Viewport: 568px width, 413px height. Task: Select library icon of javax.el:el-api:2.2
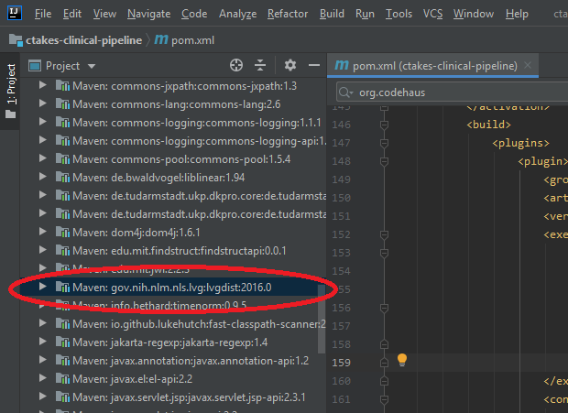tap(62, 378)
